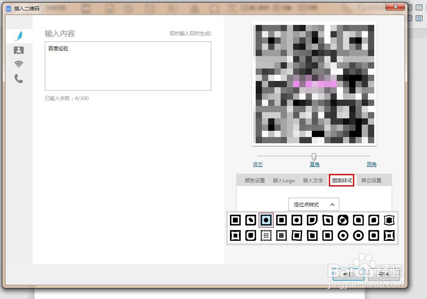Select the tilted trapezoid square locator style
The height and width of the screenshot is (299, 427).
tap(312, 235)
